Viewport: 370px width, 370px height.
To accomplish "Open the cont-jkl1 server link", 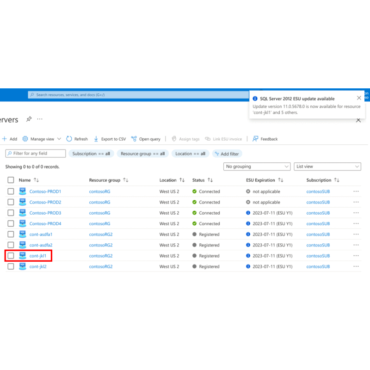I will (x=38, y=256).
